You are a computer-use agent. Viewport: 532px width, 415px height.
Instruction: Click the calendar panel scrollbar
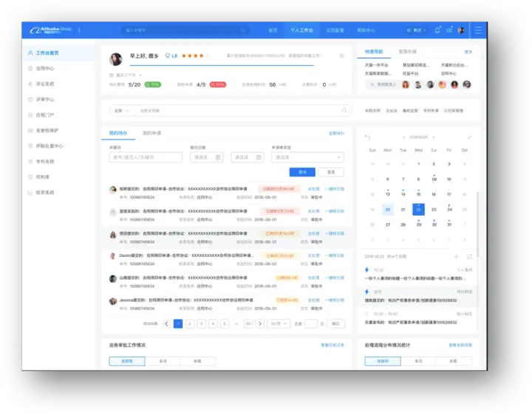tap(478, 224)
